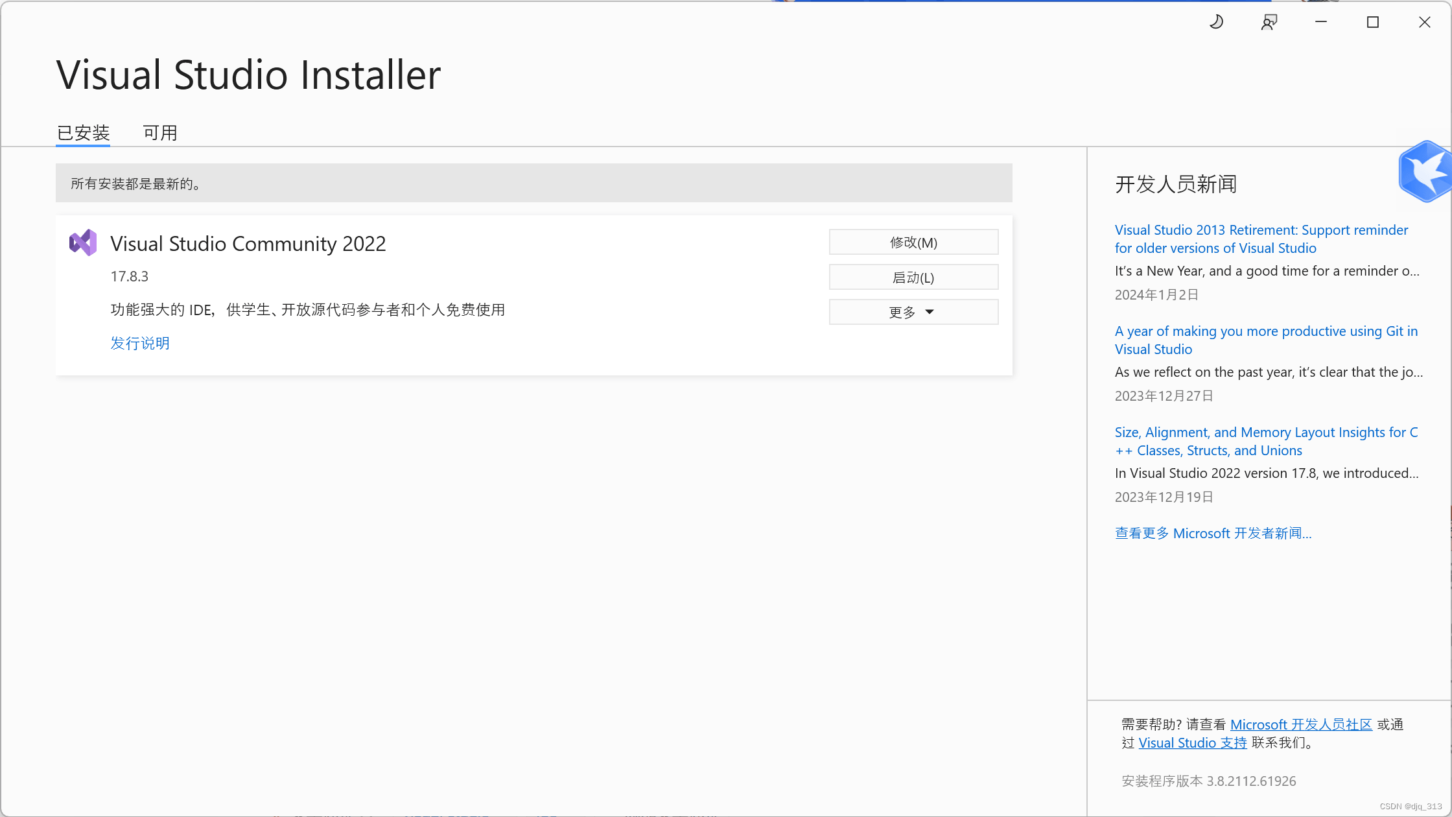Click 'As we reflect on the past year' summary

(1269, 372)
